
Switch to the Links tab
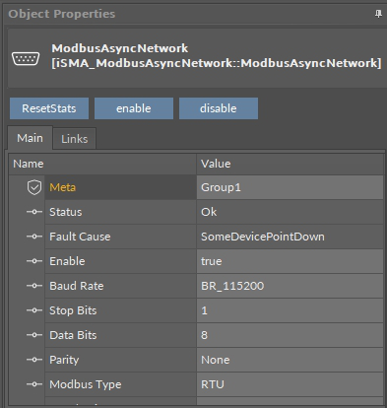pyautogui.click(x=75, y=139)
